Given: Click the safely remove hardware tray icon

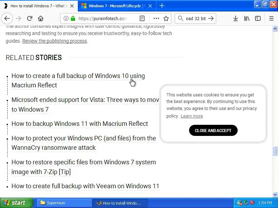Looking at the screenshot, I should point(246,203).
